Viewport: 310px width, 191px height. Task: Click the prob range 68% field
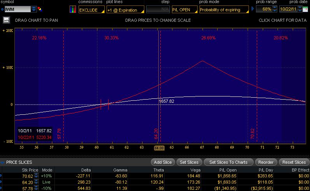click(x=264, y=9)
